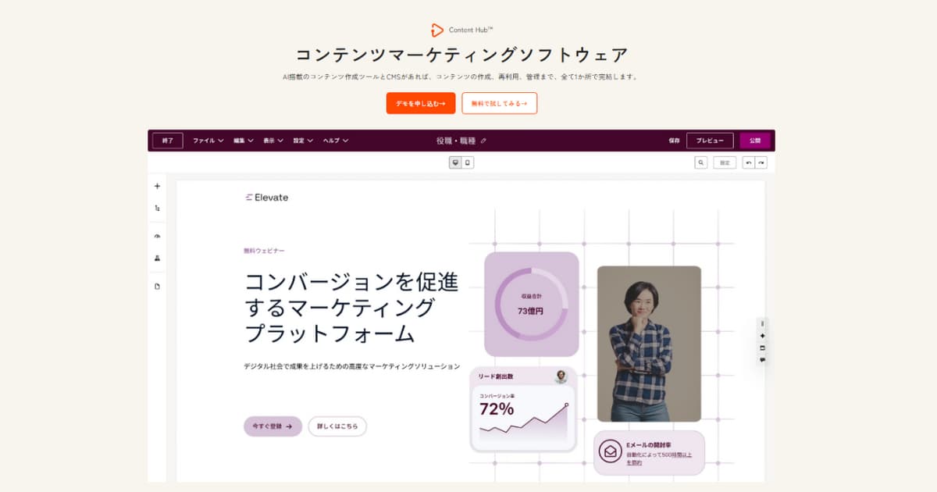Click the plus add-module icon in left sidebar
The height and width of the screenshot is (492, 937).
157,187
